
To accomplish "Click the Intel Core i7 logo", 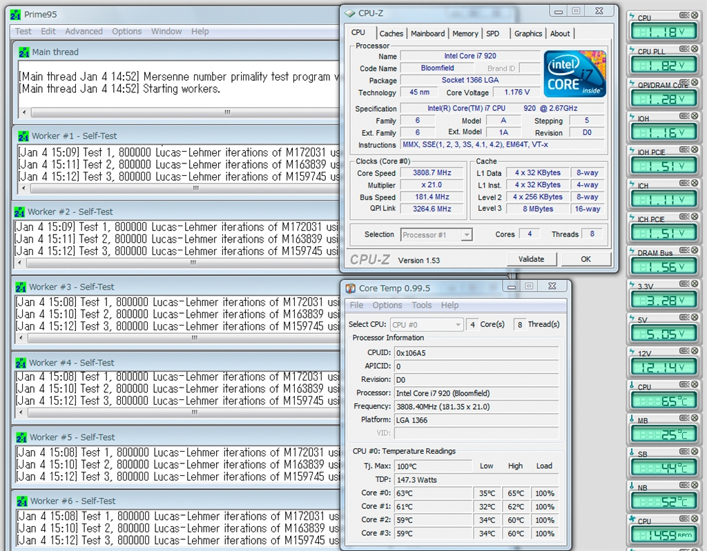I will point(574,73).
